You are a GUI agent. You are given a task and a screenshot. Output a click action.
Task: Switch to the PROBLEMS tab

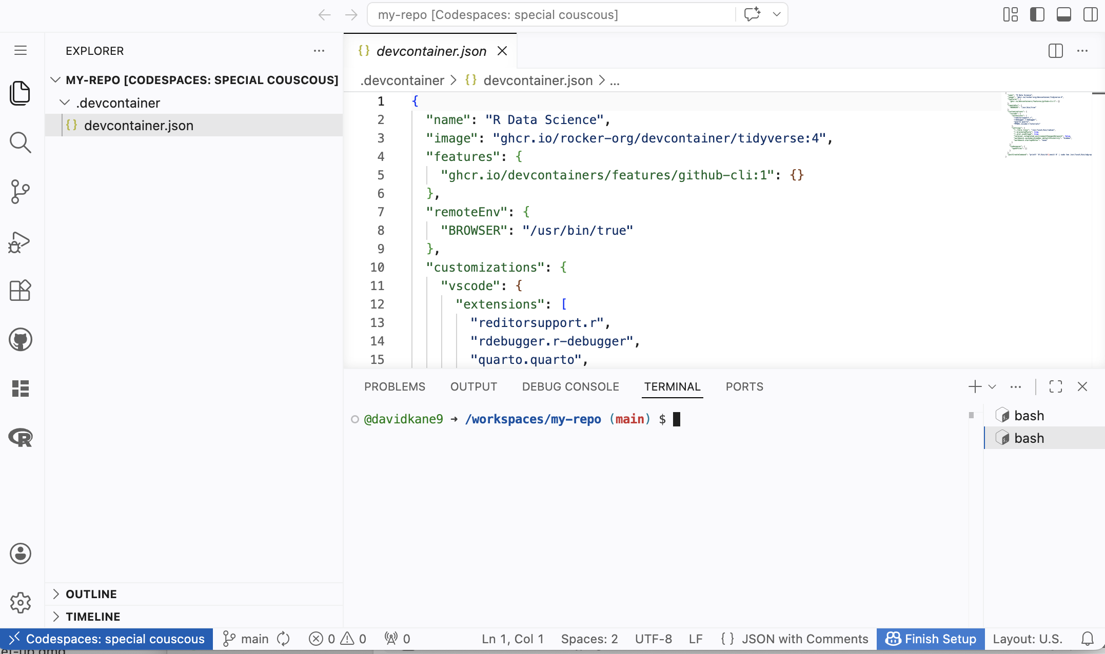coord(394,386)
